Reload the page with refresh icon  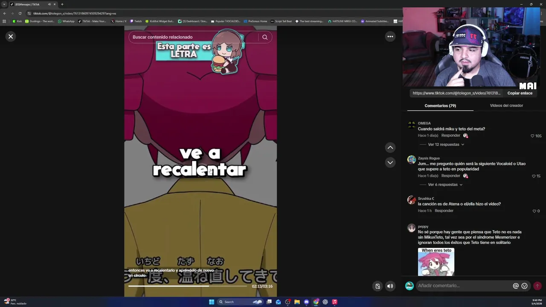coord(20,13)
